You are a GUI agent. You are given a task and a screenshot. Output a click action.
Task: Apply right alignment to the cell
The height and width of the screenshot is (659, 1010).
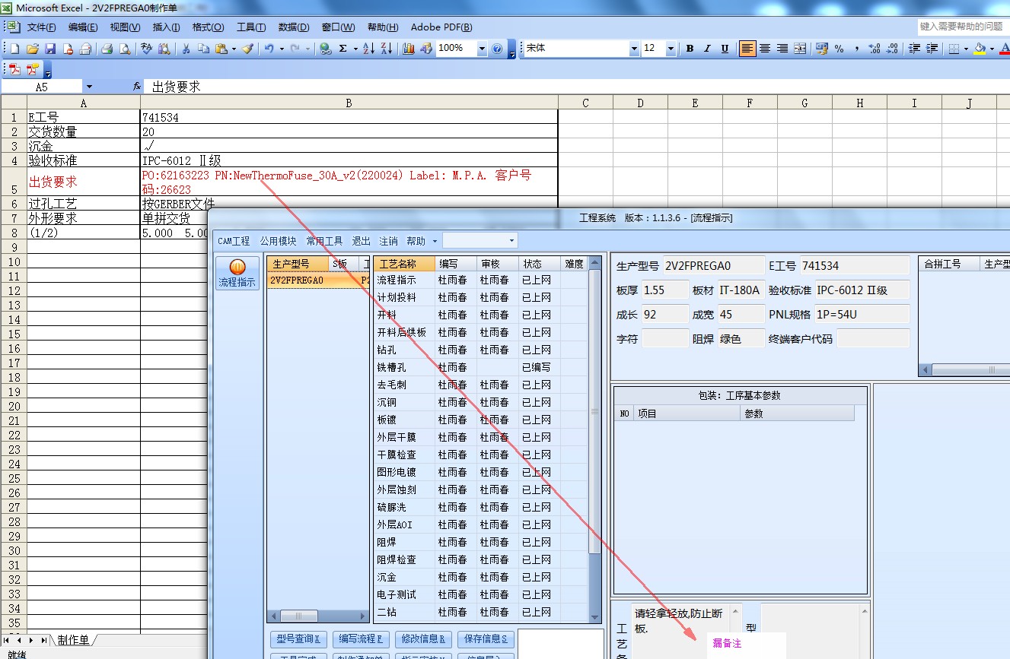(782, 49)
